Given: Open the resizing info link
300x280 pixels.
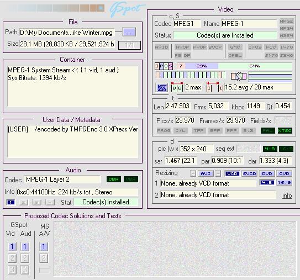Looking at the screenshot, I should (x=287, y=196).
